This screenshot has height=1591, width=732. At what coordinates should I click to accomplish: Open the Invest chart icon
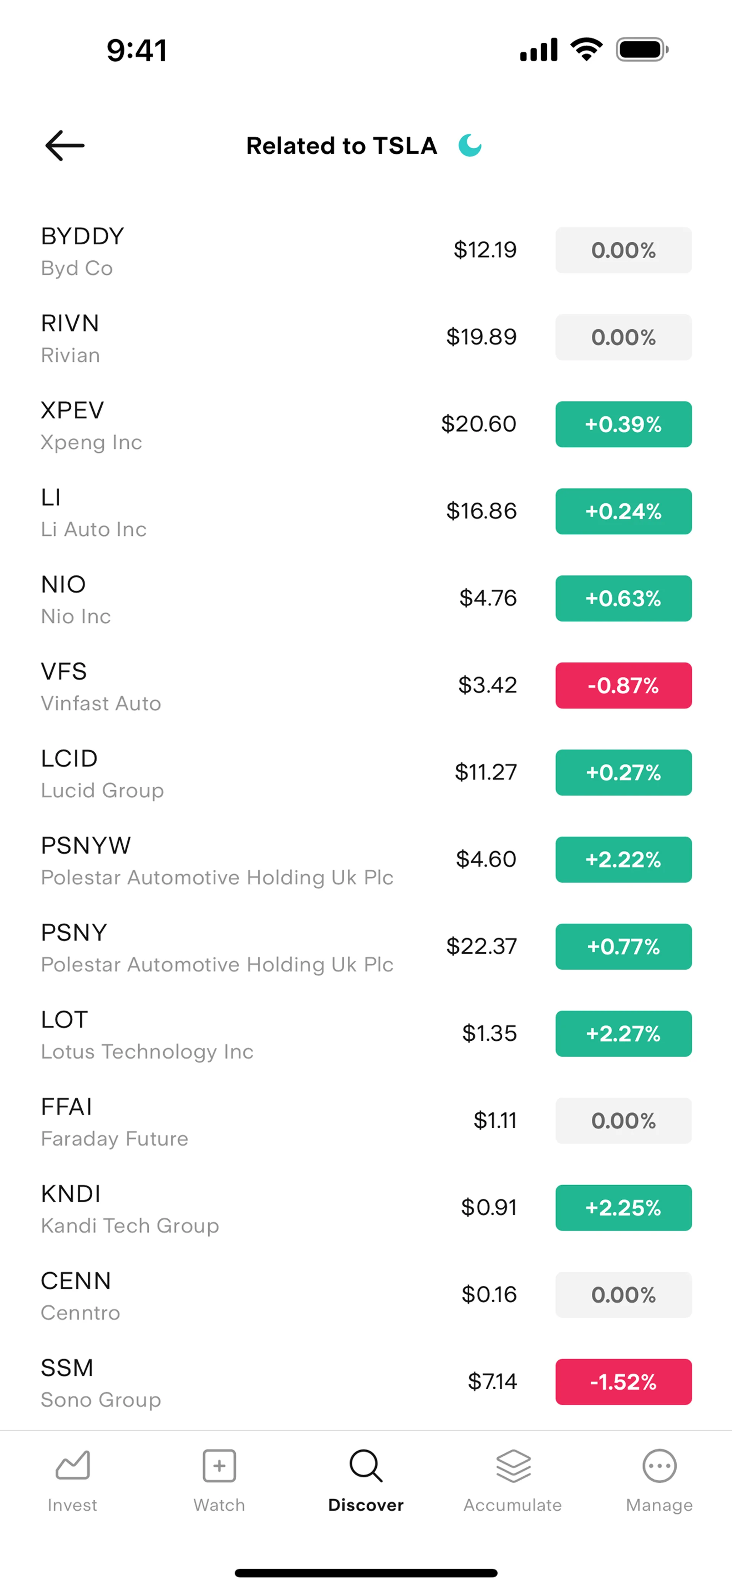coord(72,1465)
